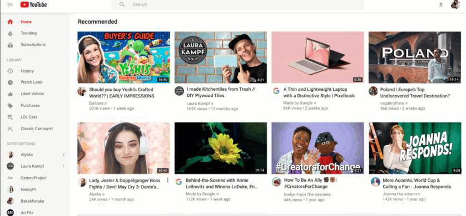Click the History clock-arrow icon

10,71
